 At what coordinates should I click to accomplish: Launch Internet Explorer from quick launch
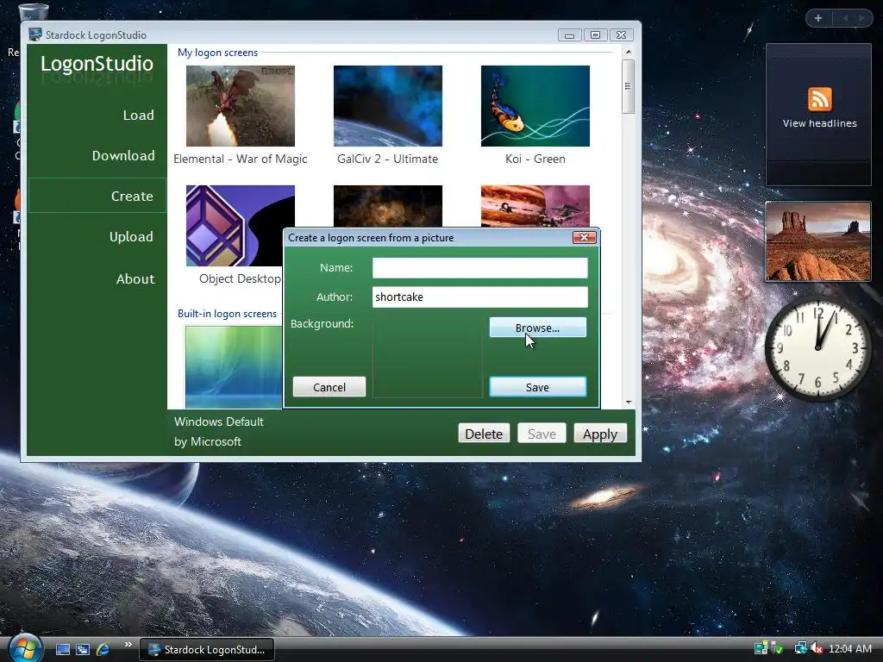pos(103,650)
